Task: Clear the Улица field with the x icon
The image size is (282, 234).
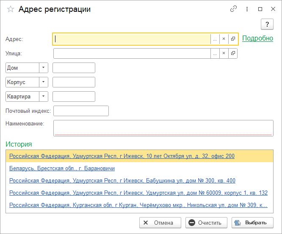Action: coord(224,53)
